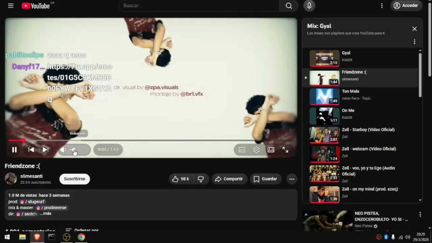The width and height of the screenshot is (432, 243).
Task: Play On Me by KiddiX
Action: click(360, 116)
